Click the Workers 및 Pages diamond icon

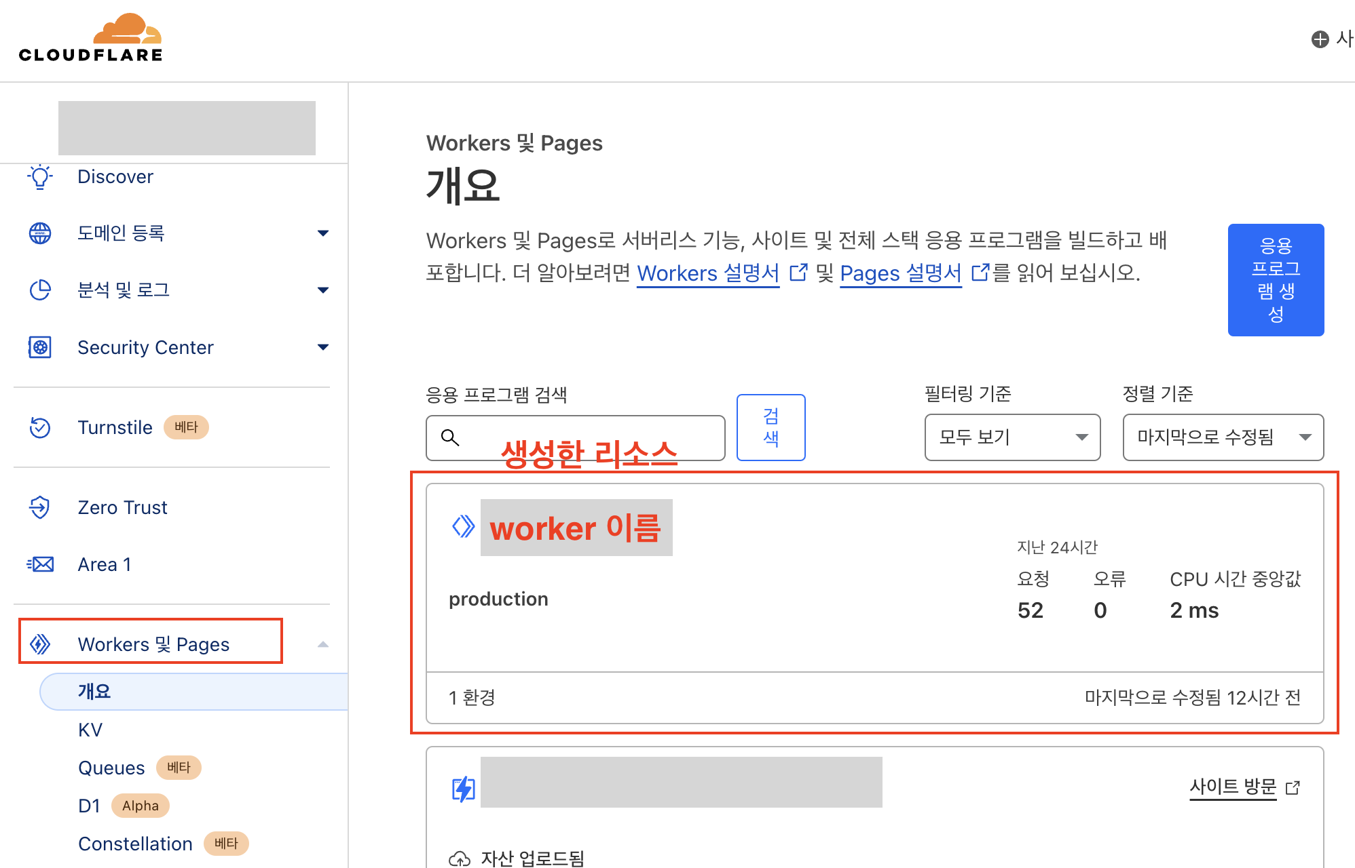[40, 644]
